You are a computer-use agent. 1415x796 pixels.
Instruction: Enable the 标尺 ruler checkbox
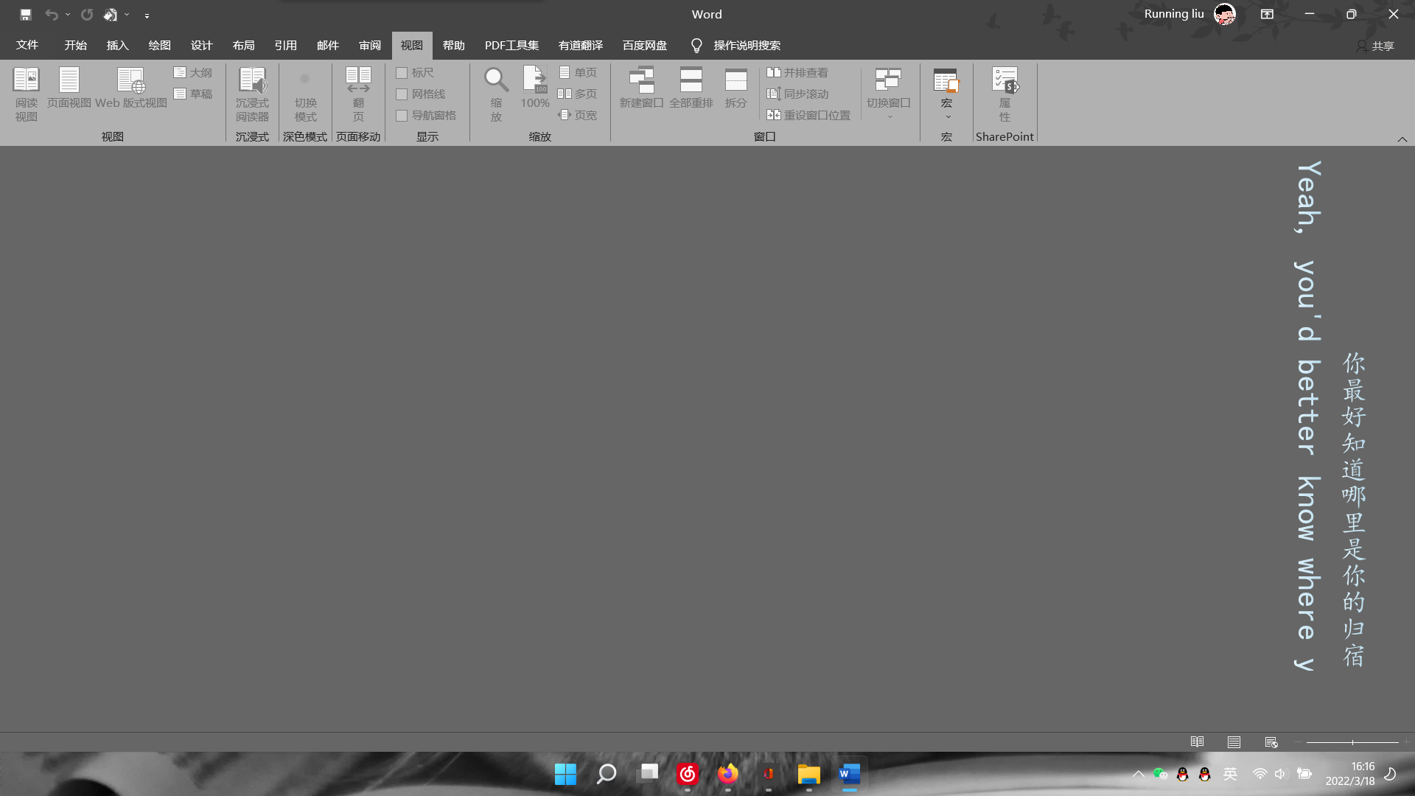pyautogui.click(x=402, y=73)
